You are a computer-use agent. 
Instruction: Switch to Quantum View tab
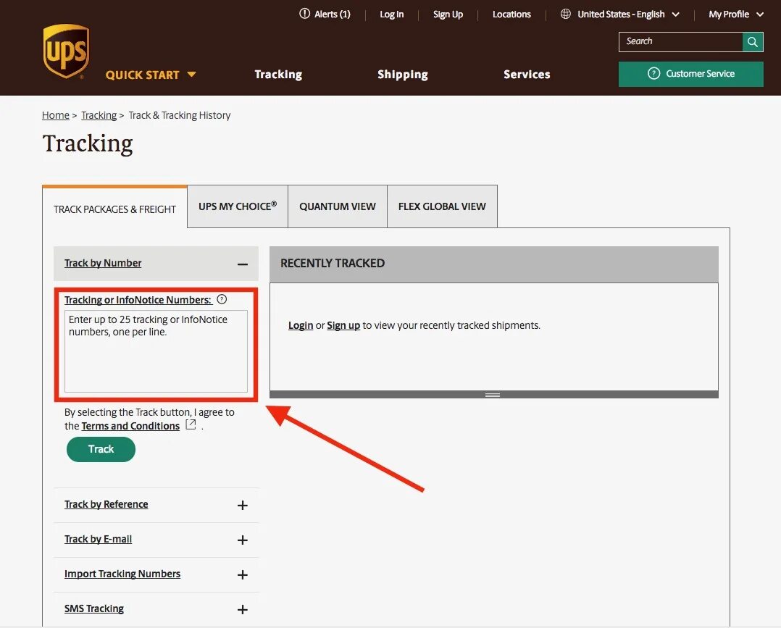click(x=338, y=206)
